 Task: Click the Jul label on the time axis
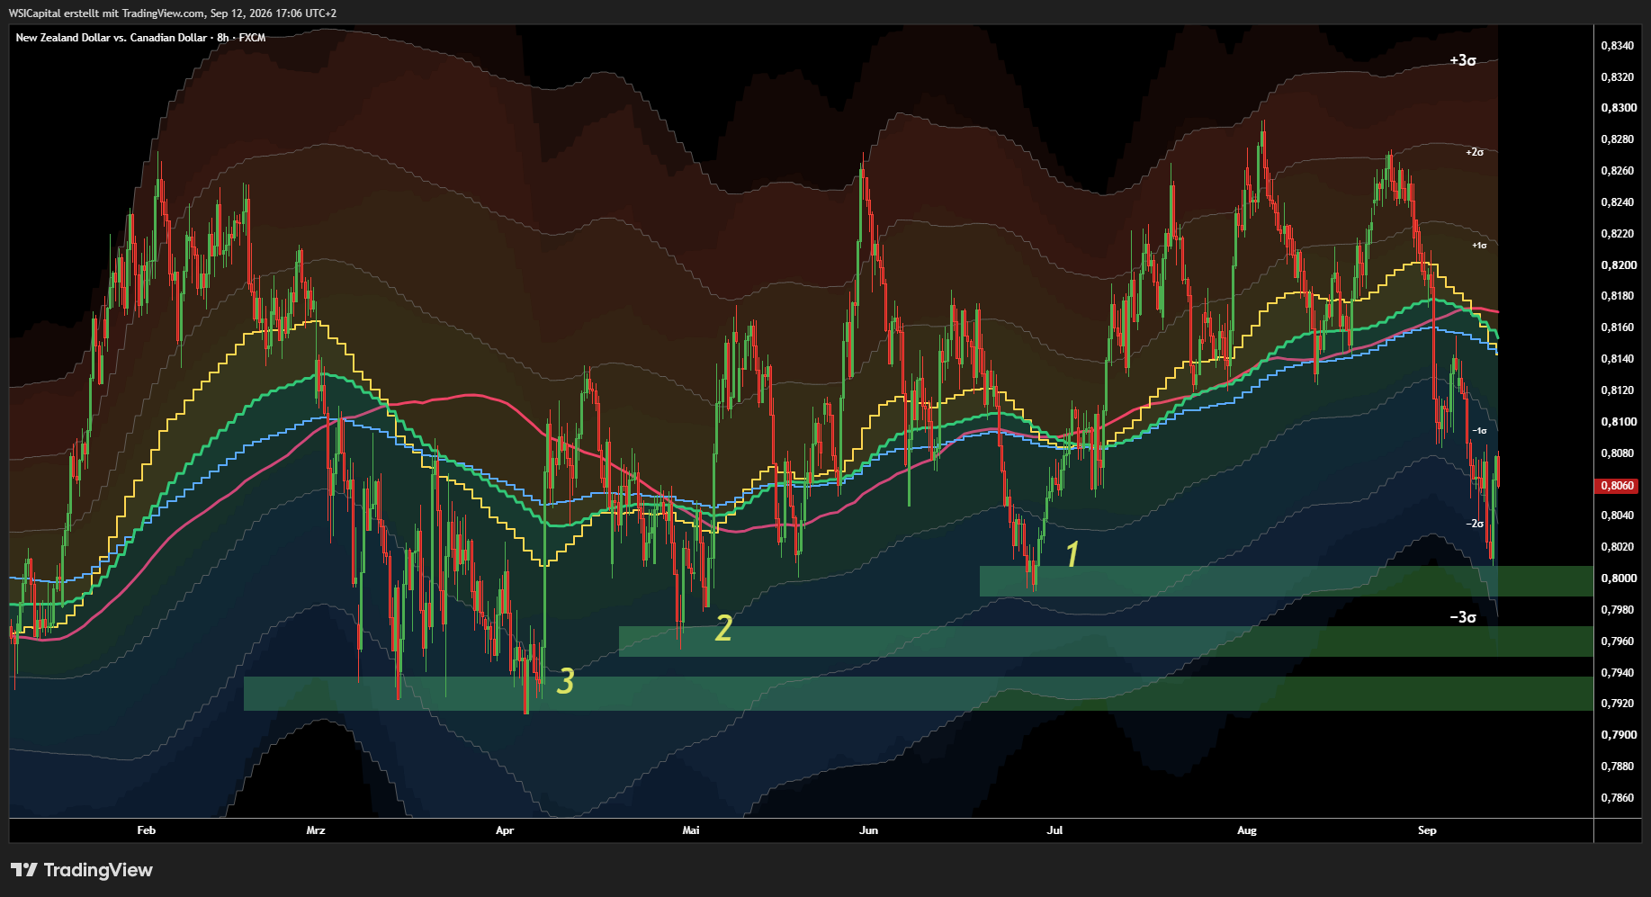click(x=1054, y=830)
